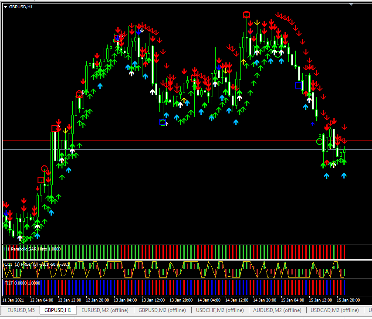
Task: Open the GBPUSD,M2 (offline) chart tab
Action: [162, 310]
